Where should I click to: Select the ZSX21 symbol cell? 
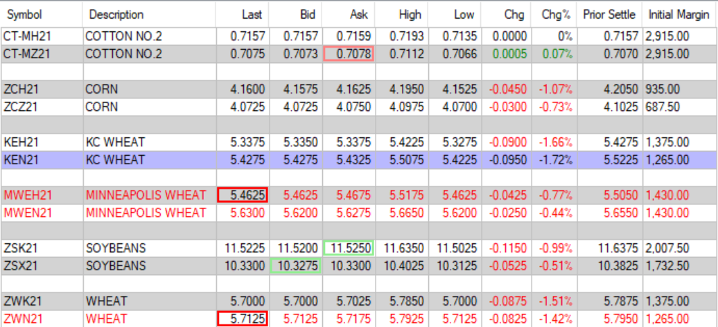pos(41,266)
